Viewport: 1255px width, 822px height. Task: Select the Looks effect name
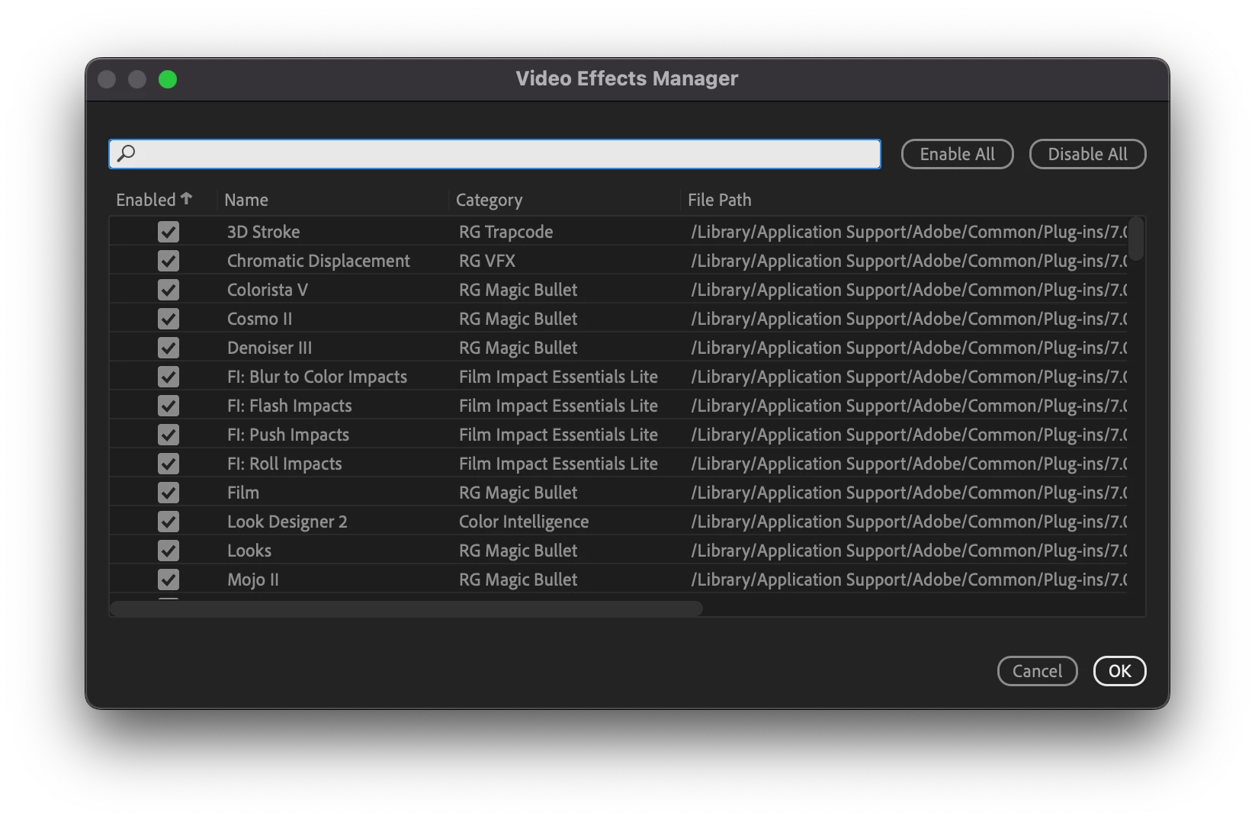pos(249,551)
